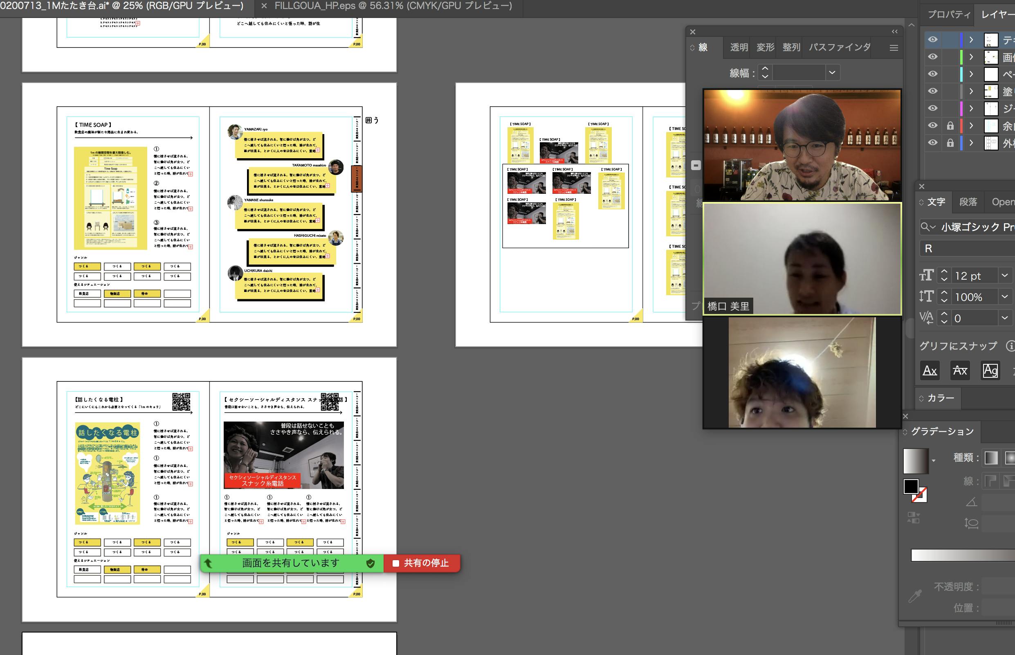Hide the top selected layer with eye icon
The height and width of the screenshot is (655, 1015).
click(932, 40)
